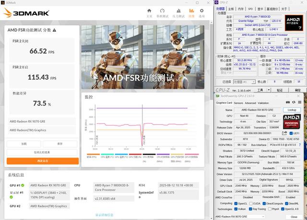Open the 3DMark benchmarks gauge icon
Viewport: 307px width, 220px height.
(162, 11)
